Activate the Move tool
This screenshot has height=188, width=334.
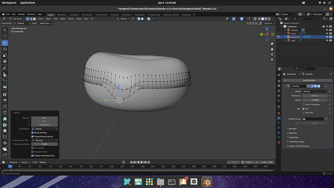[5, 43]
